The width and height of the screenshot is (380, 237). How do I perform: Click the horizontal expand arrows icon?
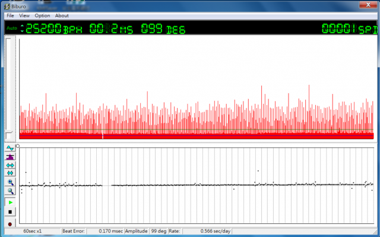pyautogui.click(x=10, y=165)
